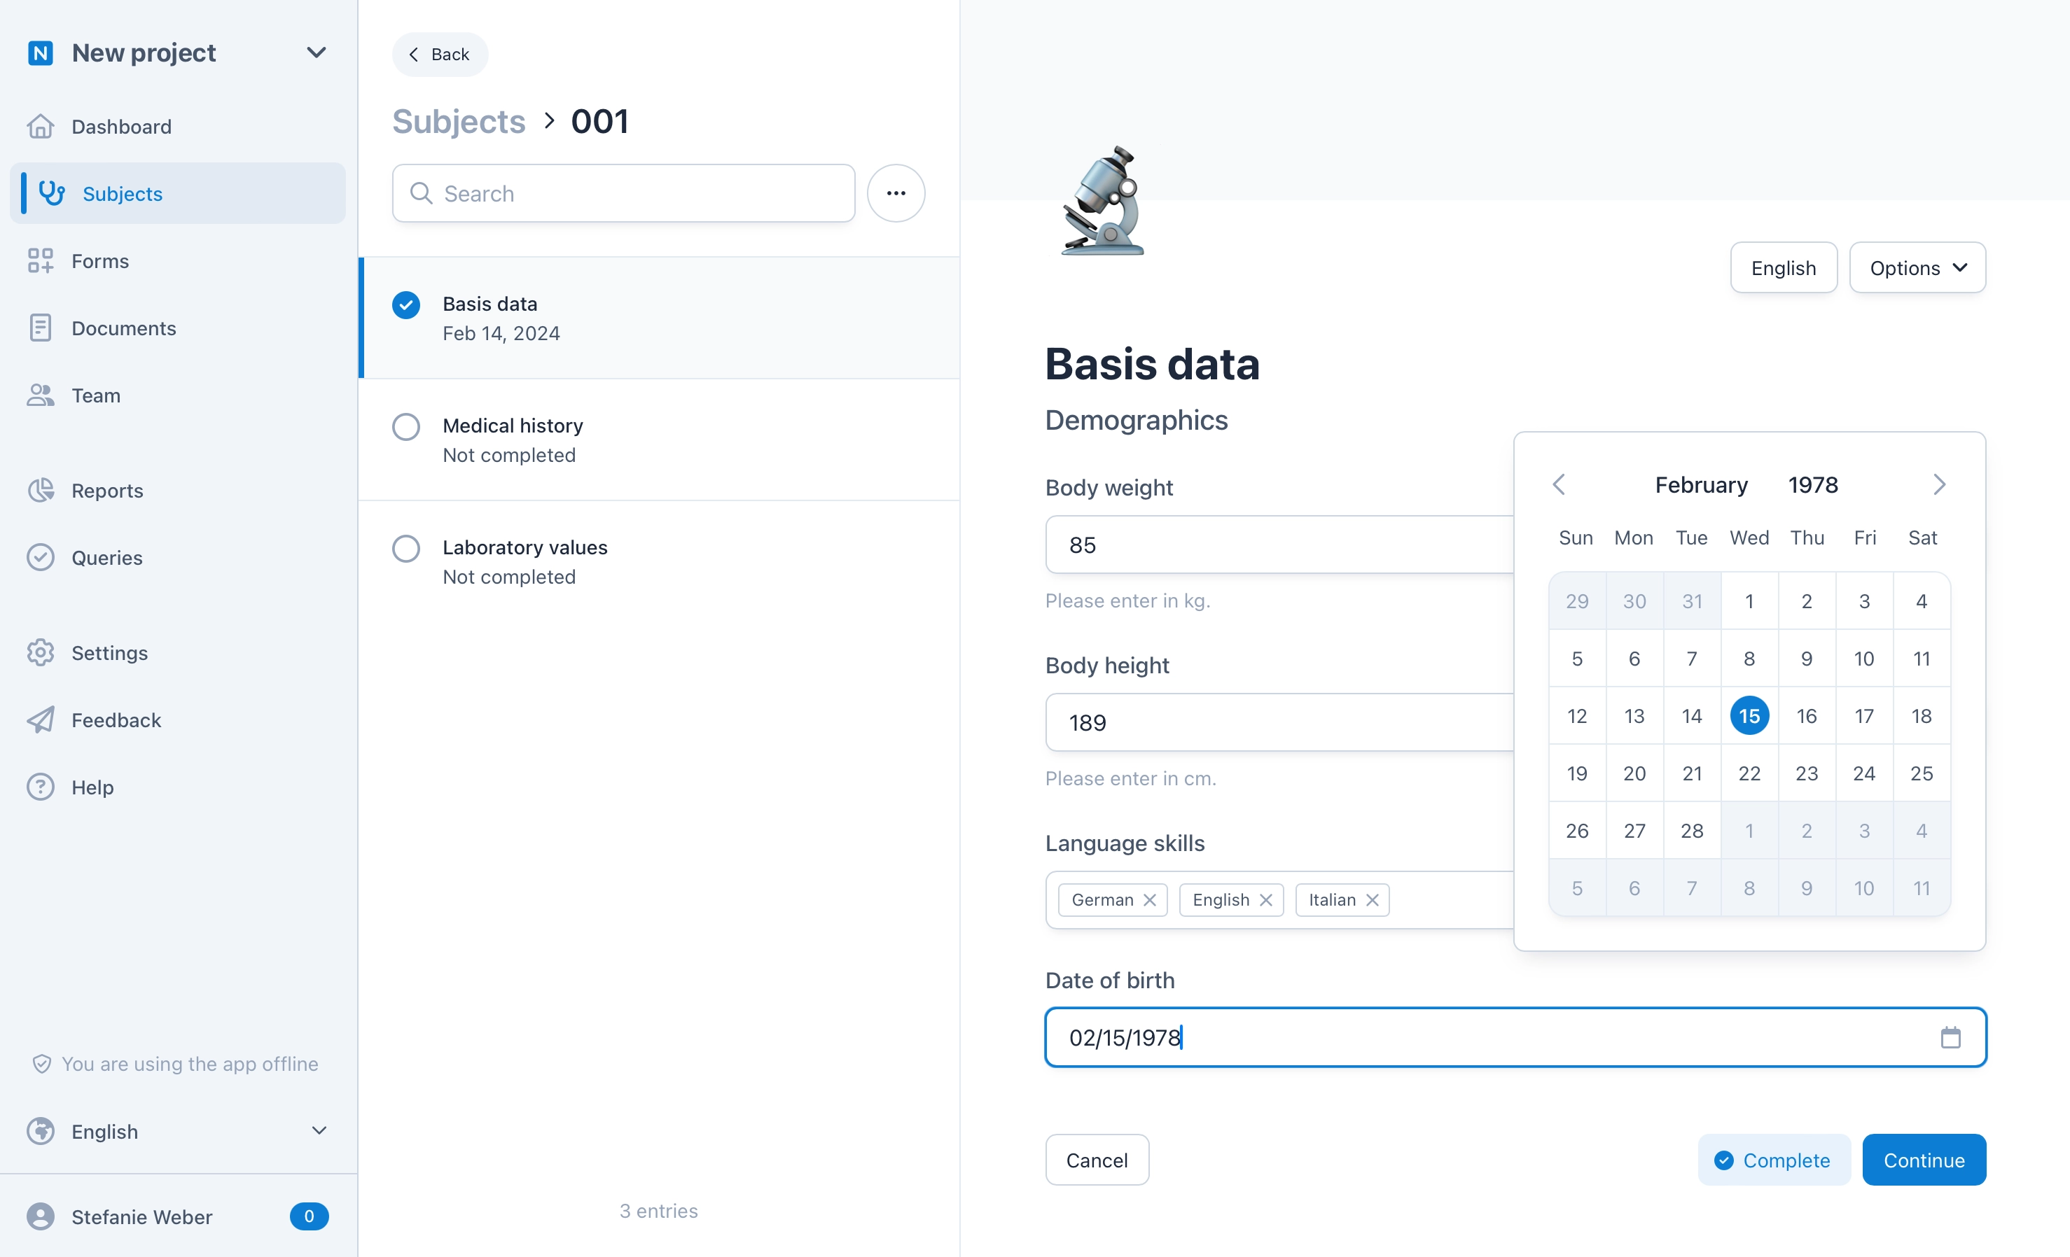Click the Cancel button
Image resolution: width=2070 pixels, height=1257 pixels.
[x=1096, y=1160]
